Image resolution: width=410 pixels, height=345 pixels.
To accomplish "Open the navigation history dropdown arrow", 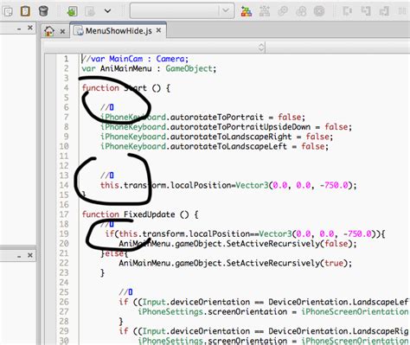I will pyautogui.click(x=107, y=11).
